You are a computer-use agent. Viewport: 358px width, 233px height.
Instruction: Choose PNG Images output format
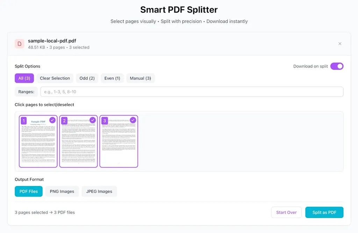(62, 191)
